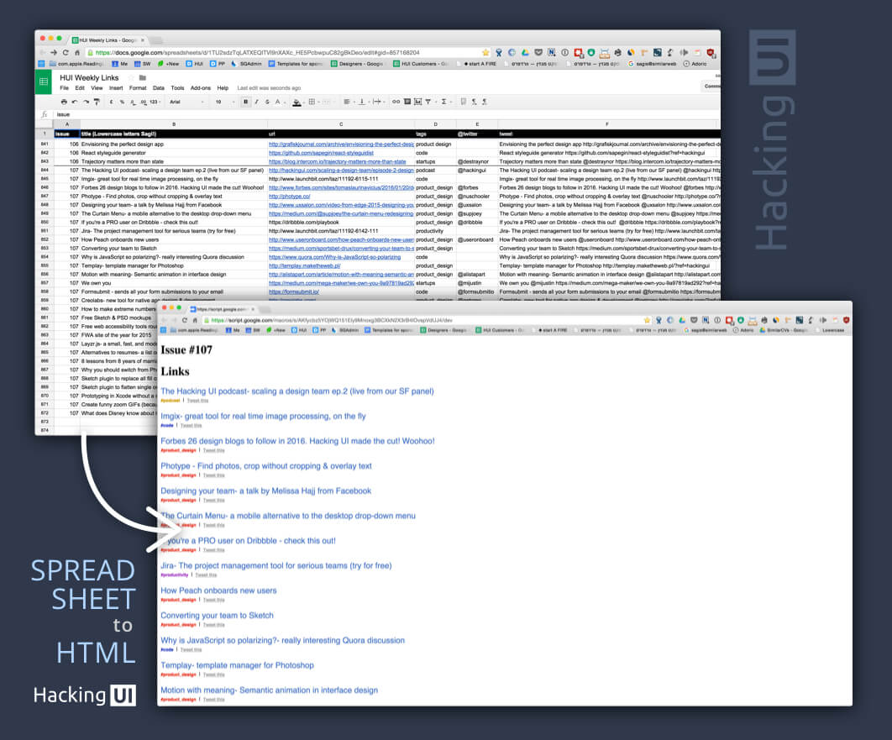Open the font size 10 dropdown

tap(225, 102)
